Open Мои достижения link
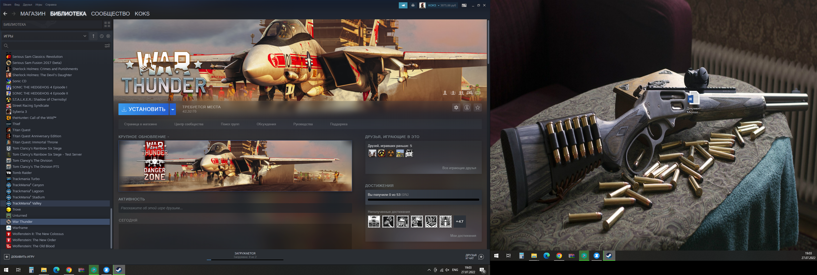Image resolution: width=817 pixels, height=275 pixels. pos(463,236)
